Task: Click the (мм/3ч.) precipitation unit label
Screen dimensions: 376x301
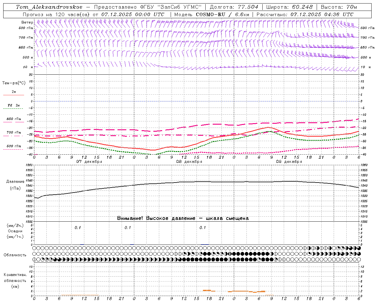Action: point(15,225)
